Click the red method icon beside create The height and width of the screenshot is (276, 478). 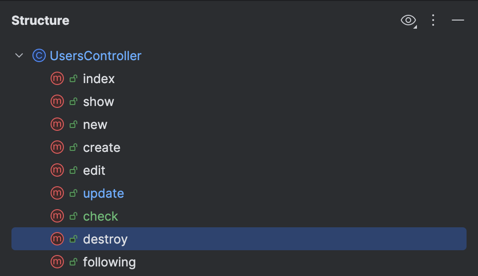(x=57, y=147)
